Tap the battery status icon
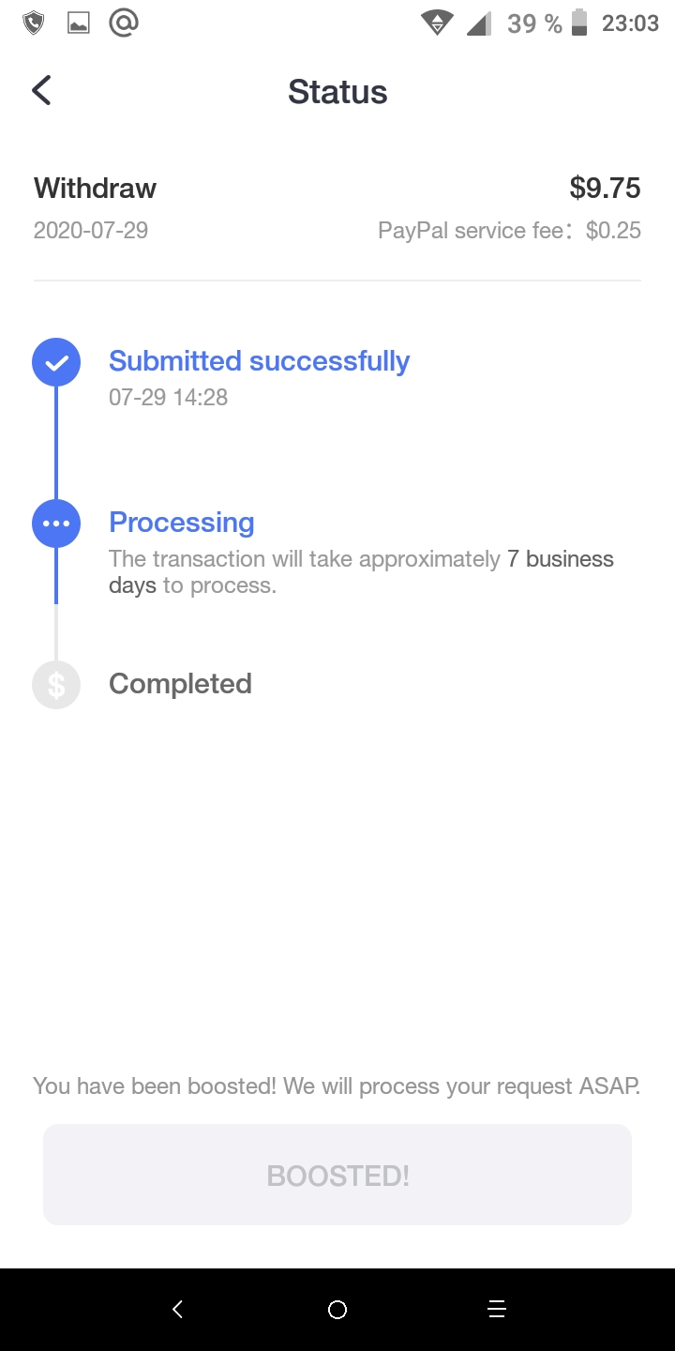Viewport: 675px width, 1351px height. pos(579,23)
